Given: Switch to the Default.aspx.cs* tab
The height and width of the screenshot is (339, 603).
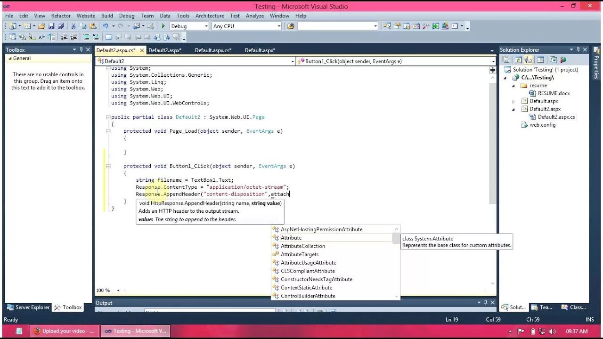Looking at the screenshot, I should click(x=213, y=50).
